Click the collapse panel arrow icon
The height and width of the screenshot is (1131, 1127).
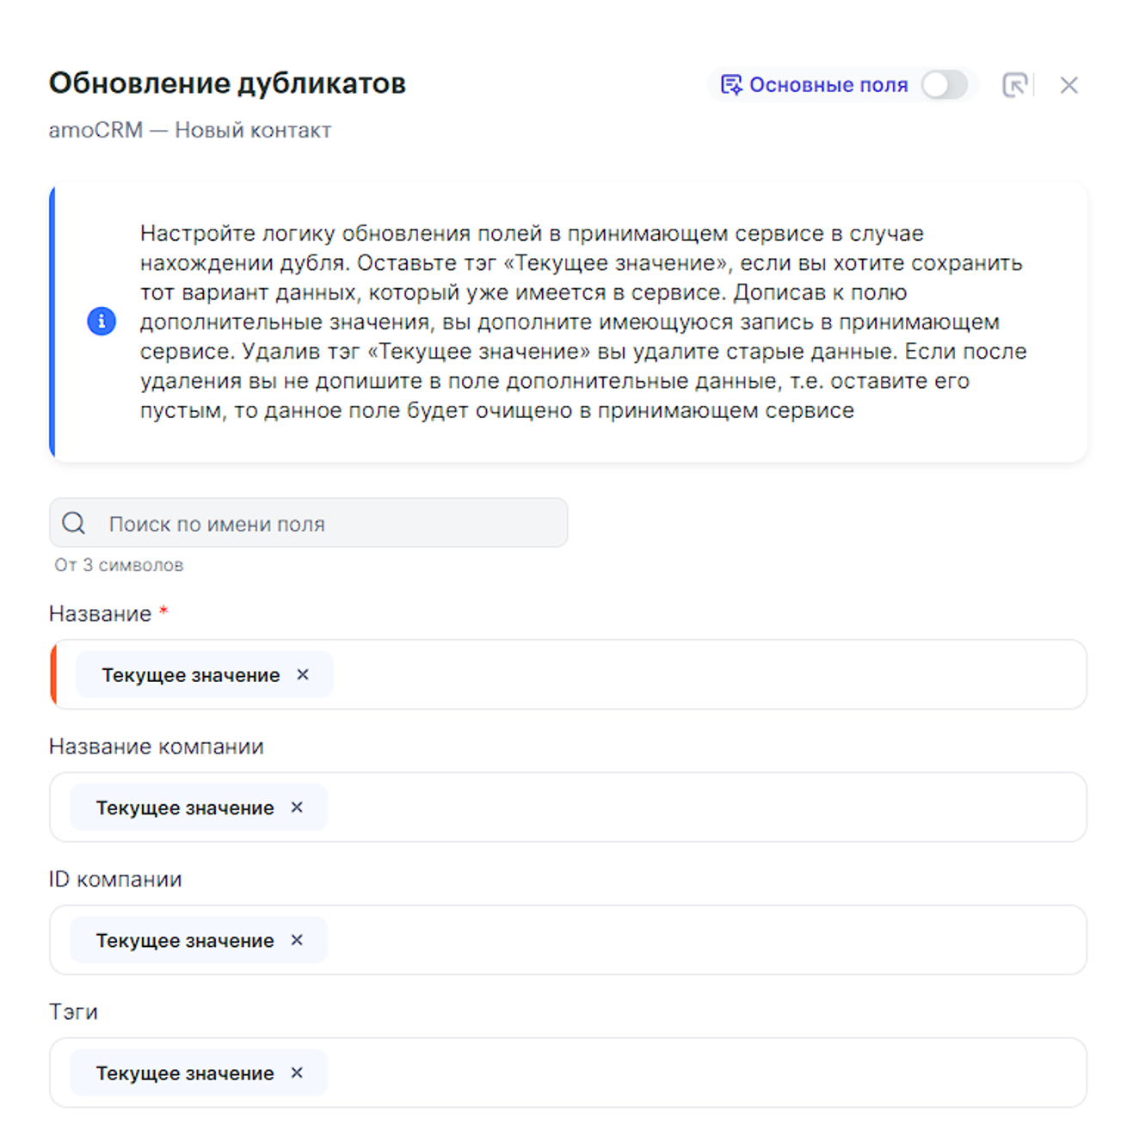pyautogui.click(x=1015, y=85)
